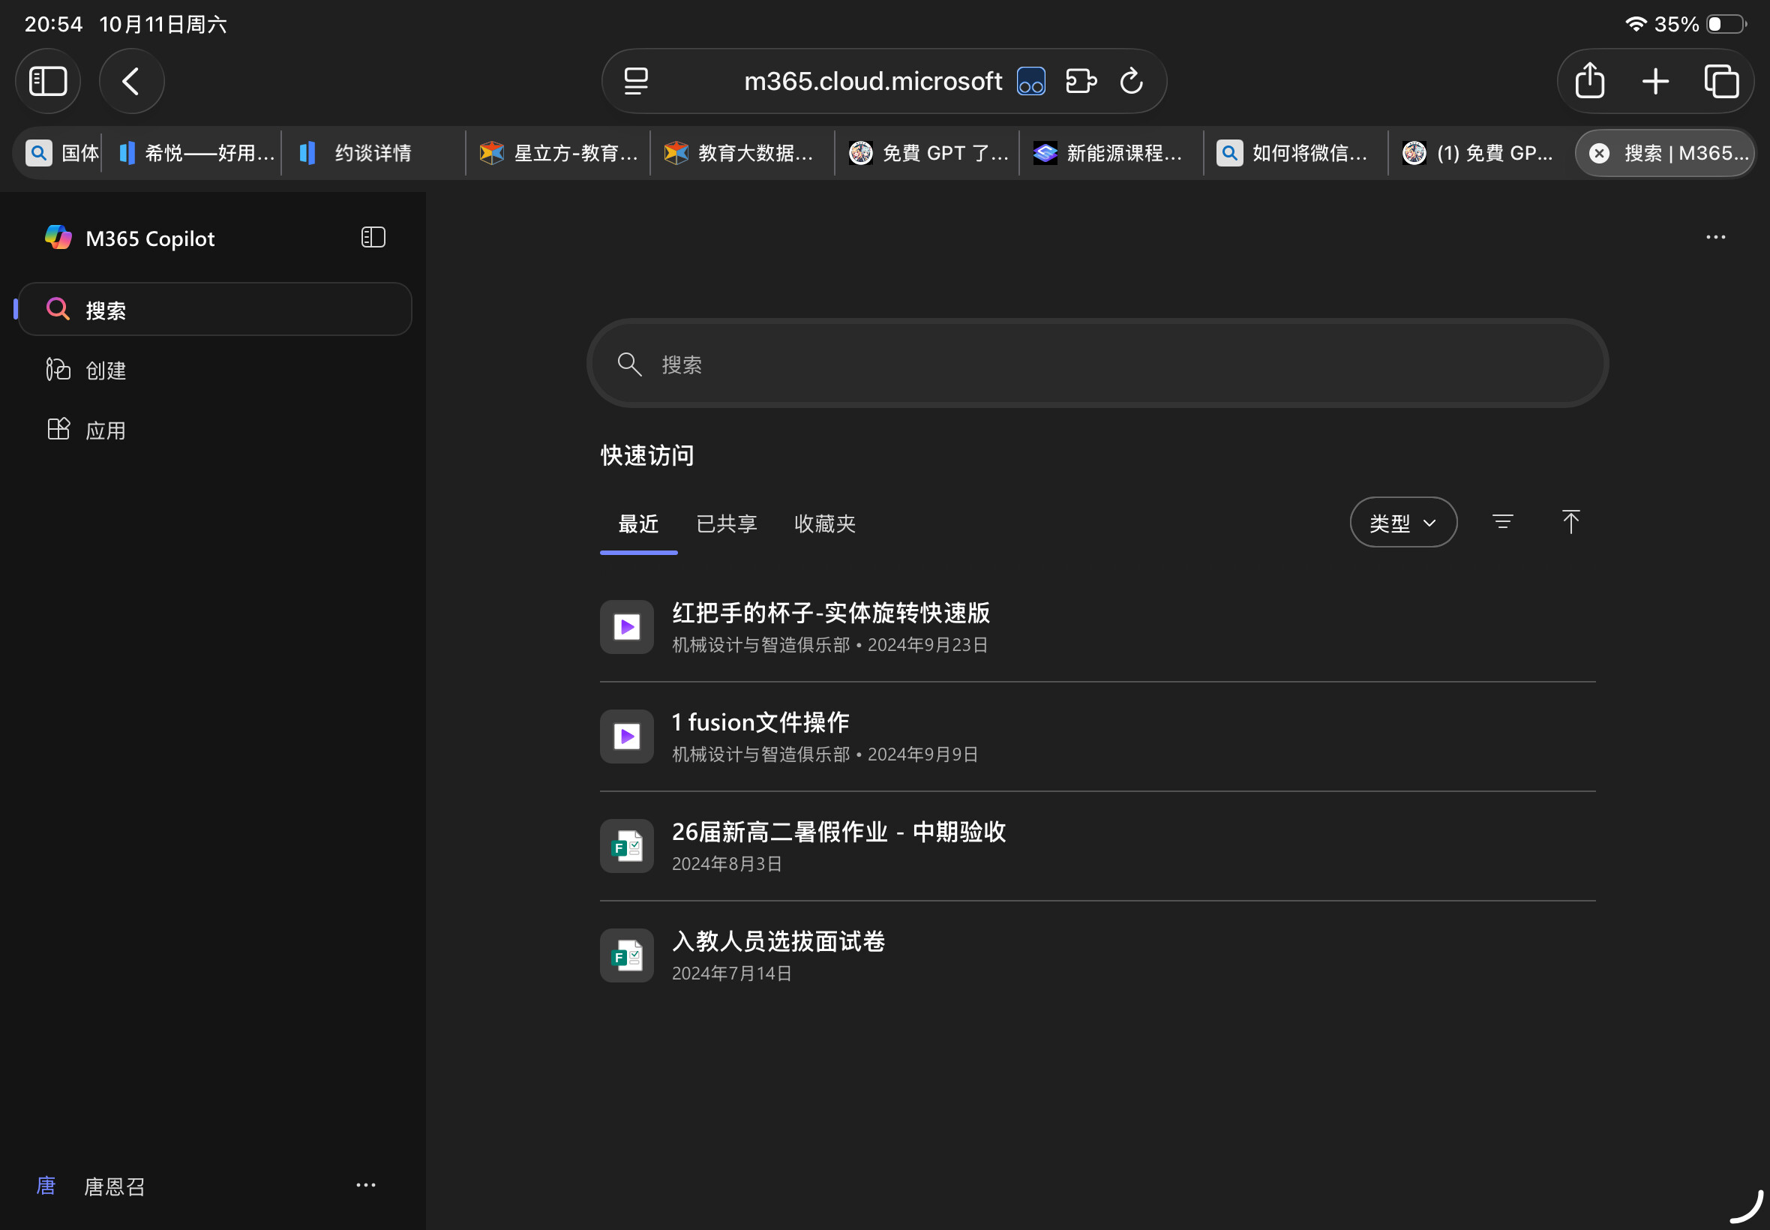The width and height of the screenshot is (1770, 1230).
Task: Open the 创建 (Create) page
Action: tap(106, 370)
